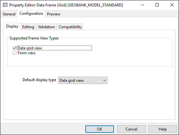Open the Preview tab

(x=53, y=14)
